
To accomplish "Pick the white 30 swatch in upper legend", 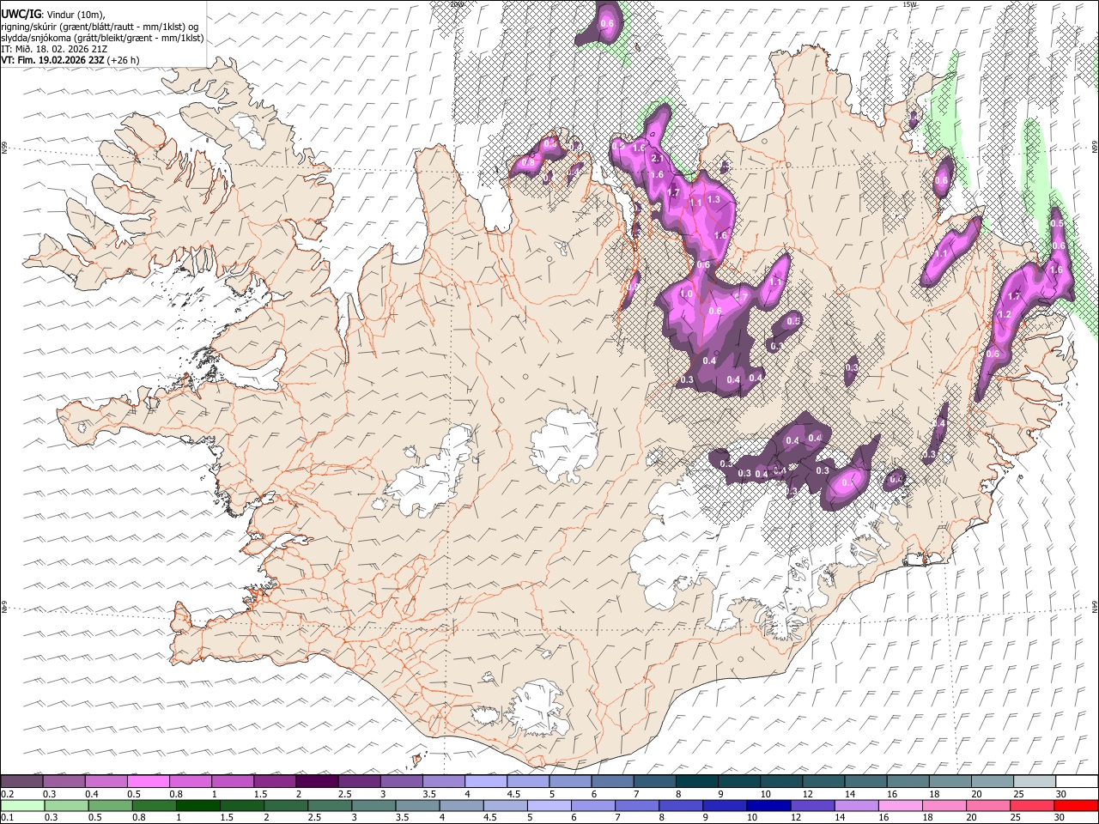I will pos(1078,782).
